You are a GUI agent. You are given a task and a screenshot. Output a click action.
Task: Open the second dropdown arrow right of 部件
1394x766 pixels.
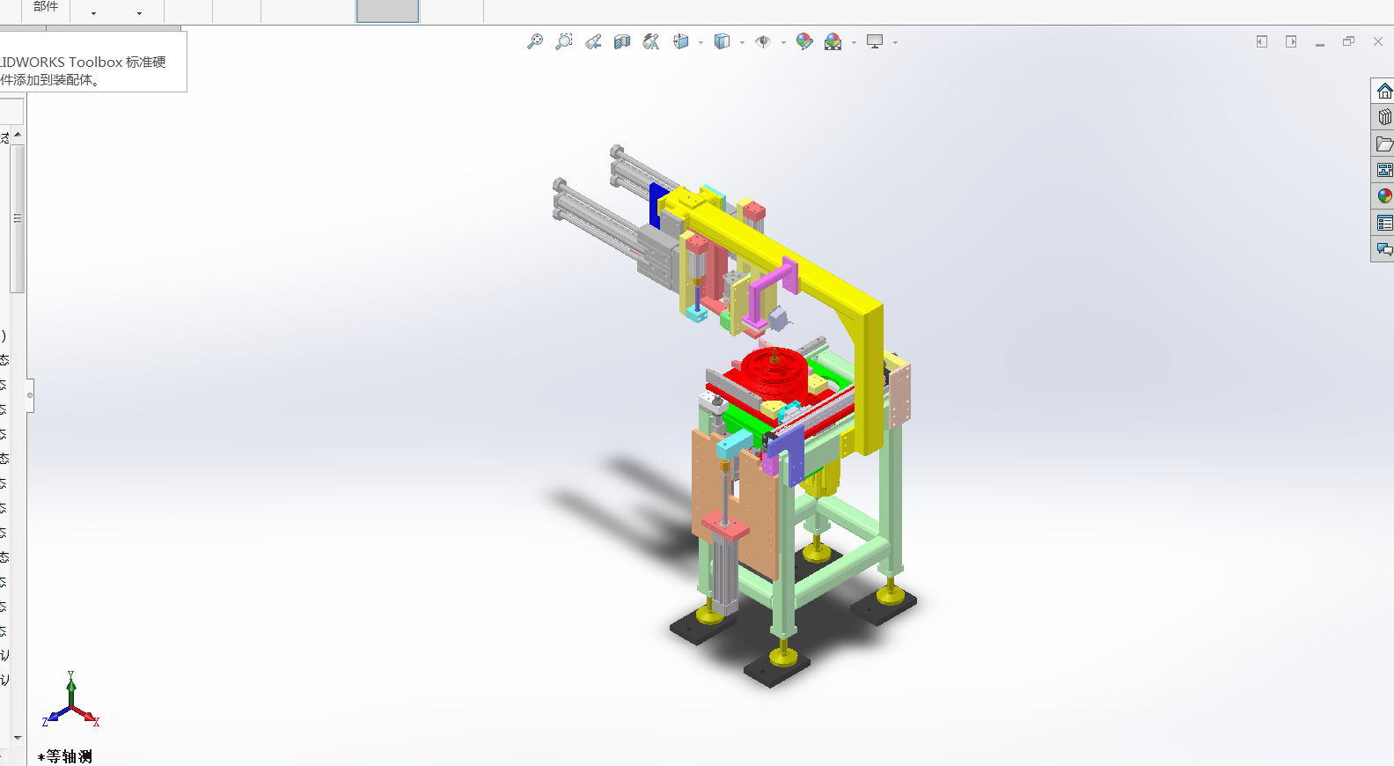(x=139, y=13)
